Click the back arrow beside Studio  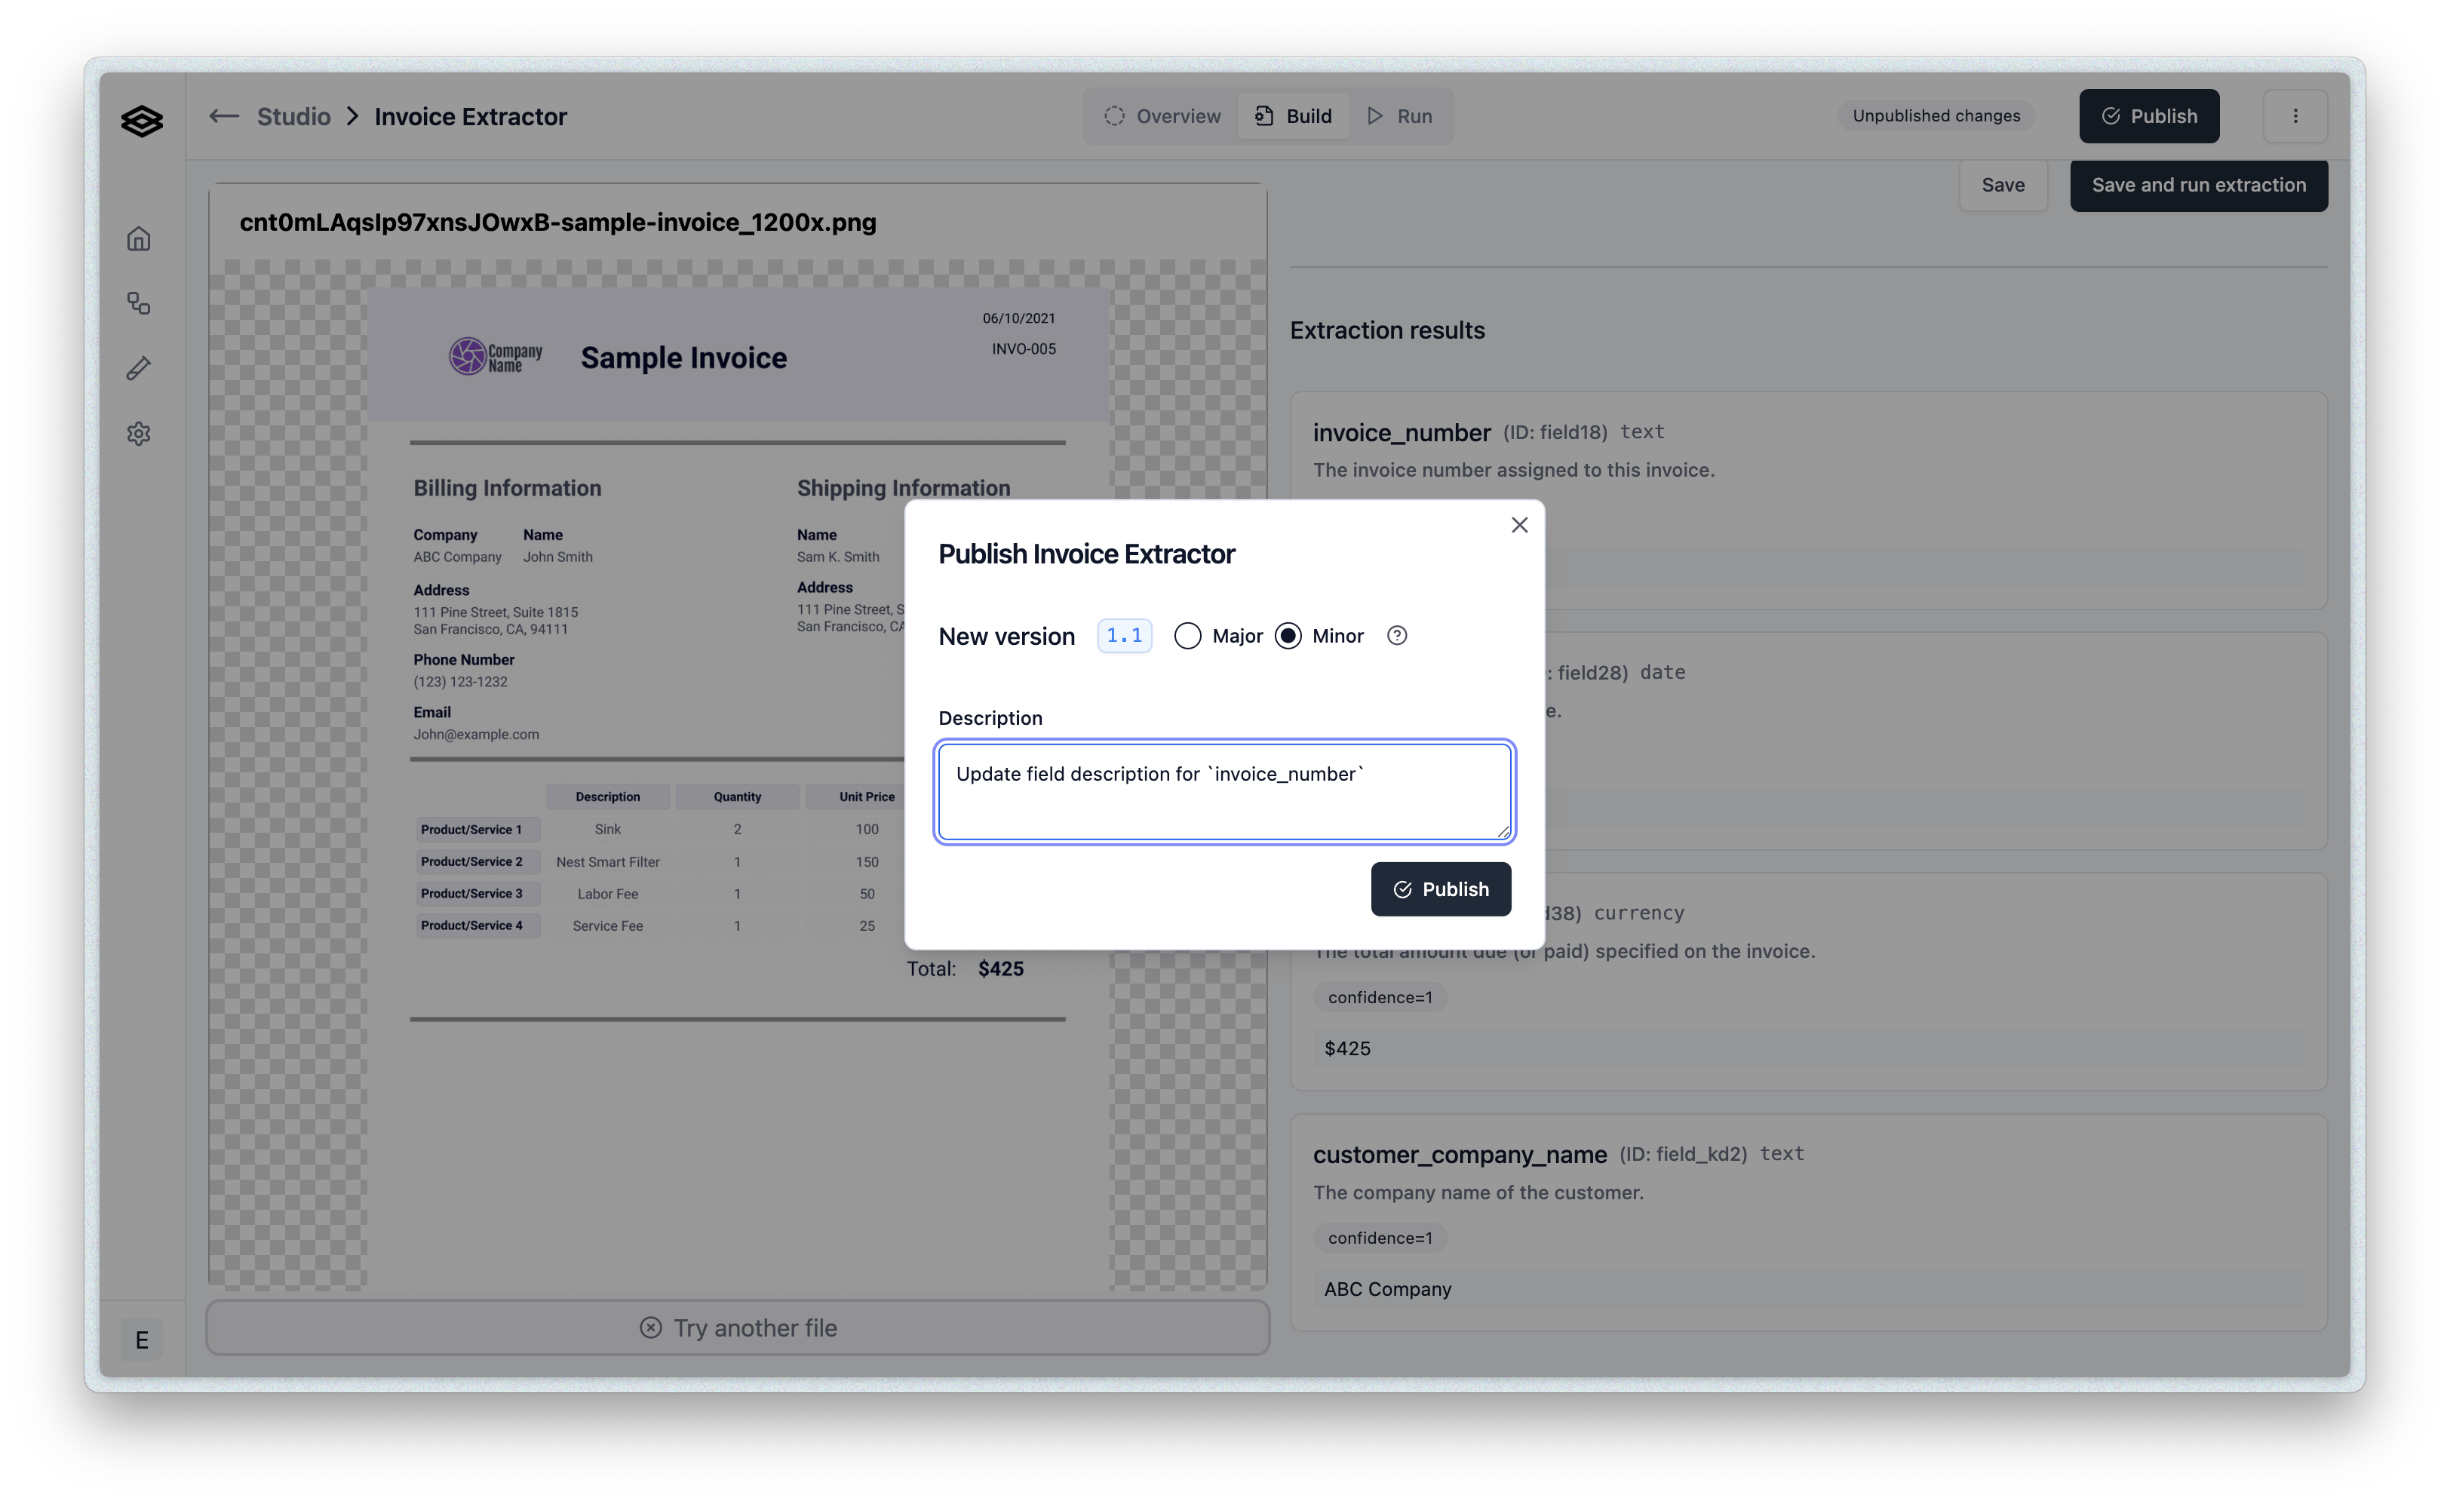click(x=224, y=116)
